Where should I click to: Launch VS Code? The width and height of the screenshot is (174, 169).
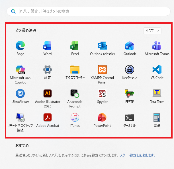click(x=157, y=70)
